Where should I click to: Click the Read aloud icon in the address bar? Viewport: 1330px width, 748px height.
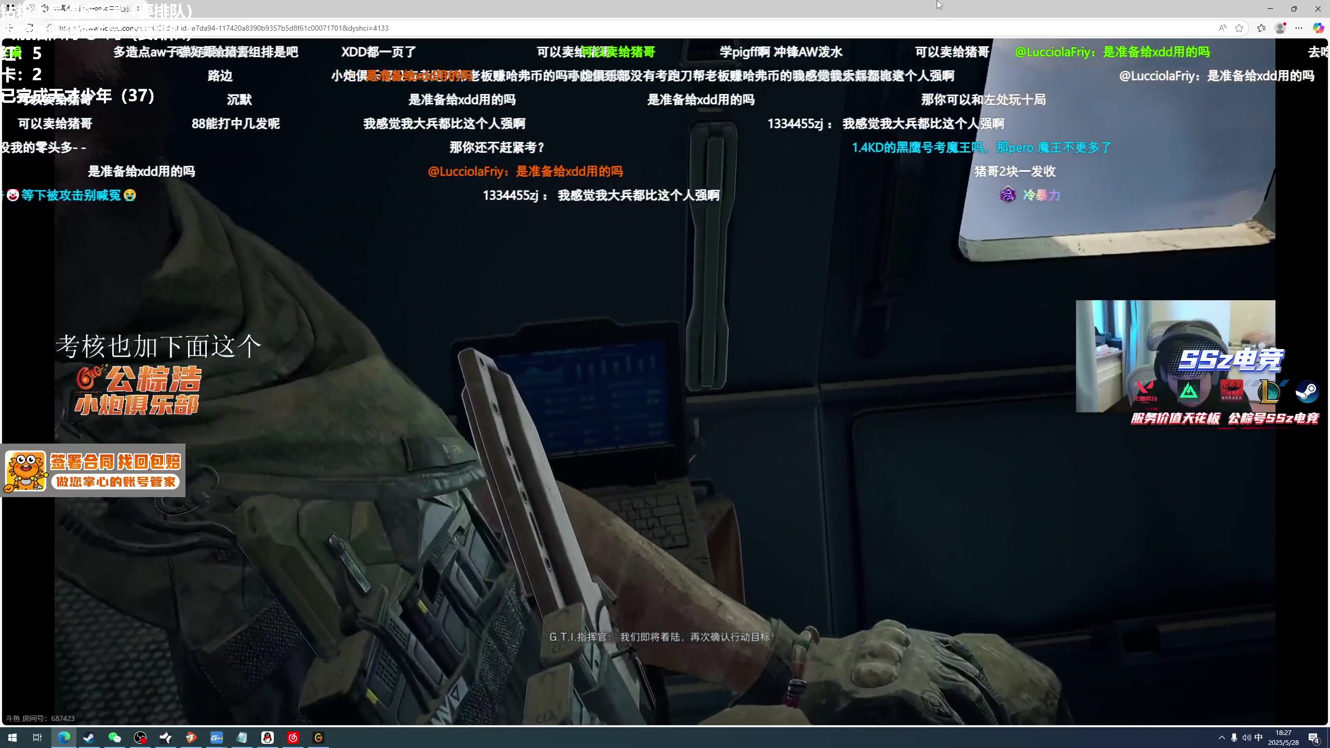click(1222, 28)
